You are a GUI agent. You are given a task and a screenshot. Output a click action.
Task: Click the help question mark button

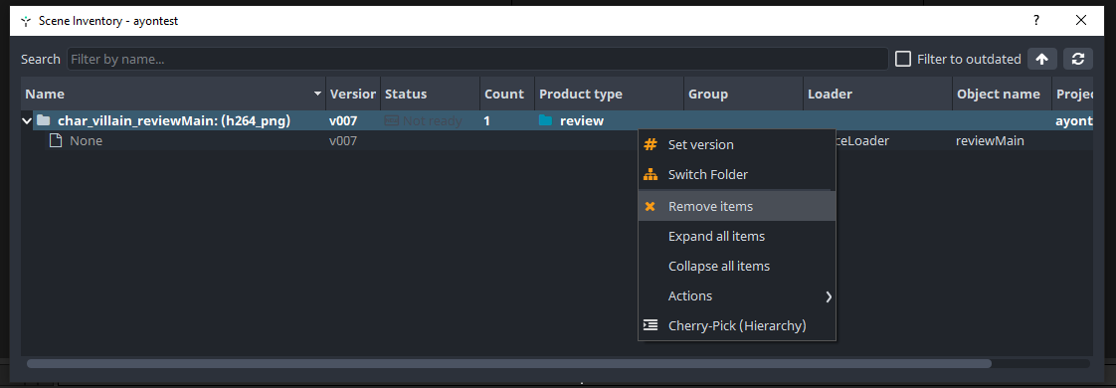pos(1036,21)
